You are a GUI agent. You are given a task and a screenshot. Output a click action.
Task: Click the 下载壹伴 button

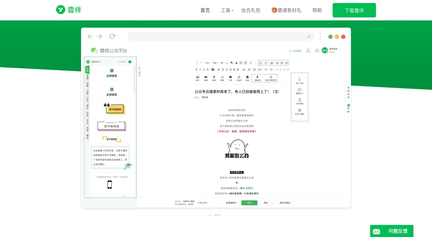[x=354, y=10]
